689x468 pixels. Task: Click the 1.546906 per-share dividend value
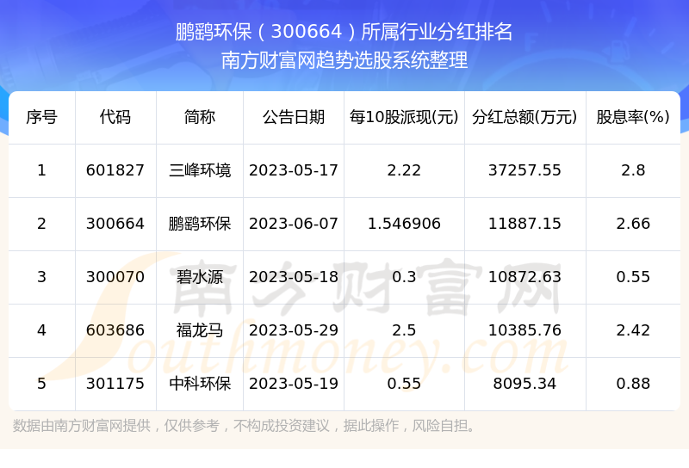pos(404,224)
